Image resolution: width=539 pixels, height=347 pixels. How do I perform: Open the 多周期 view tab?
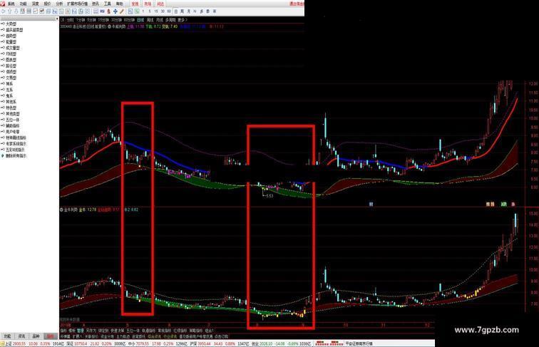point(170,19)
